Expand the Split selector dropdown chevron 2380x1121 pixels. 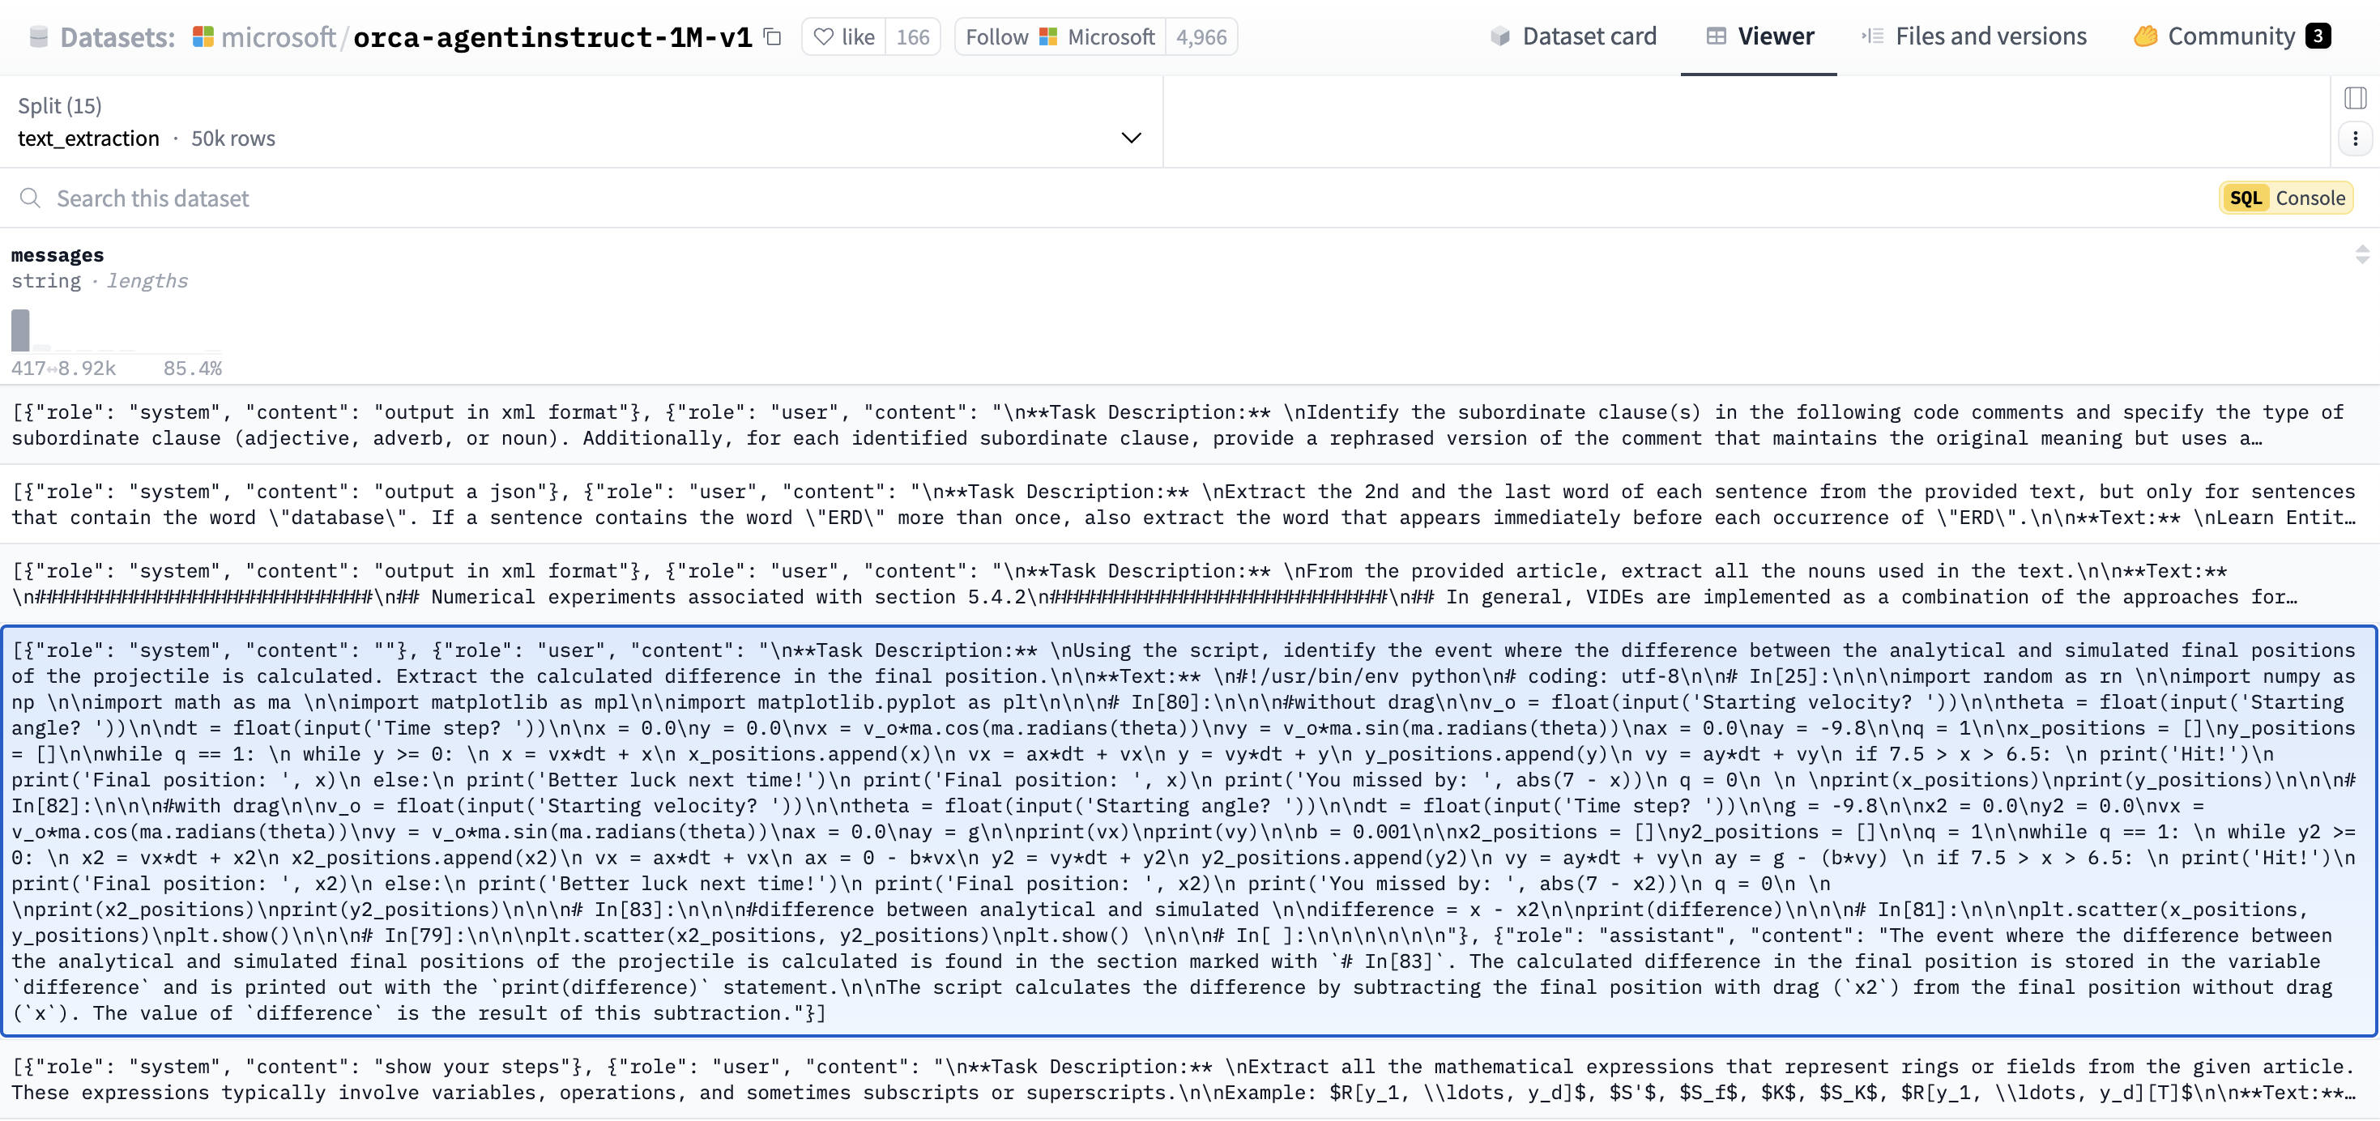coord(1131,139)
